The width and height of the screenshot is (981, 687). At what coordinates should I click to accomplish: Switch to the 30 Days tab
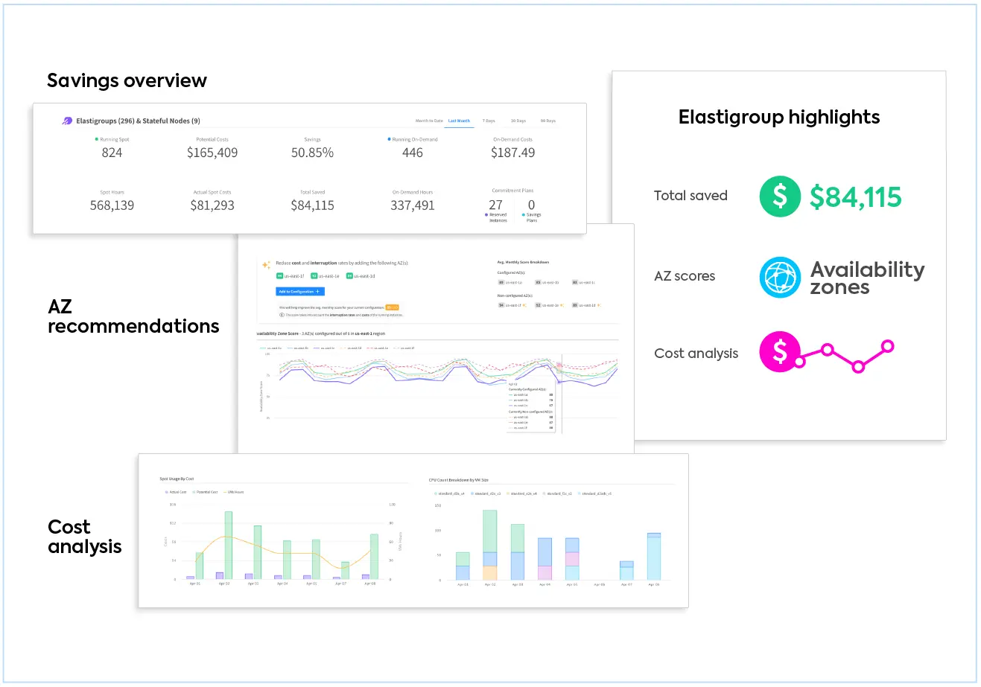518,121
